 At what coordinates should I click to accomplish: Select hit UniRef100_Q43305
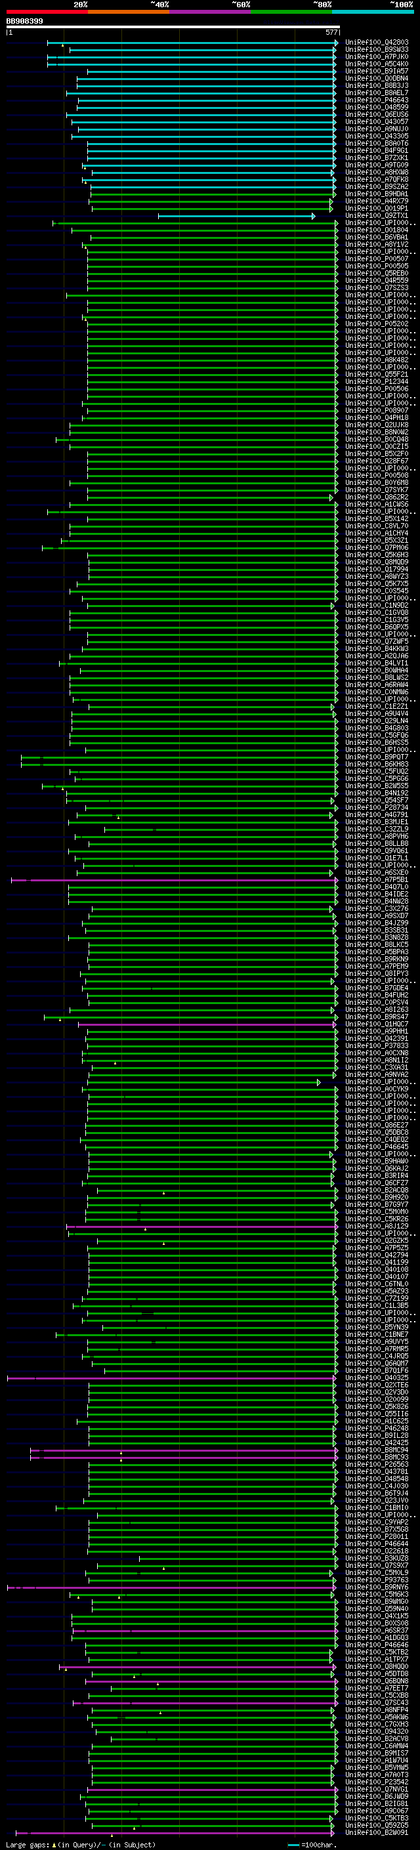pos(377,137)
